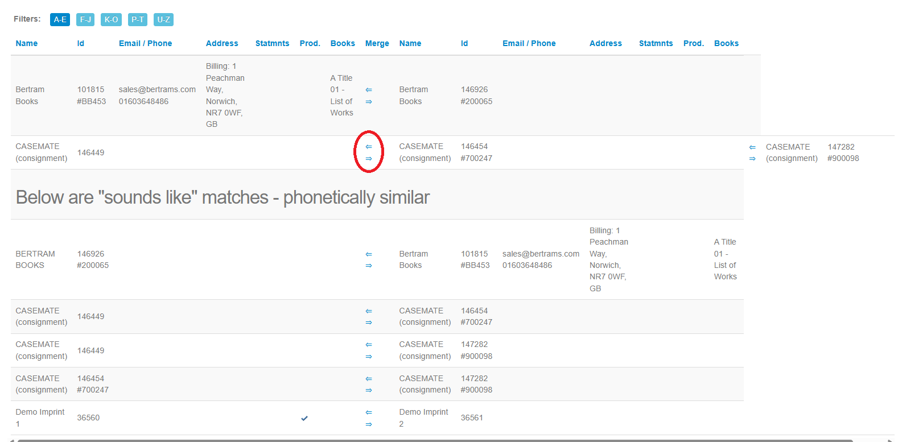Sort by the first Name column header
The image size is (898, 442).
(x=27, y=43)
